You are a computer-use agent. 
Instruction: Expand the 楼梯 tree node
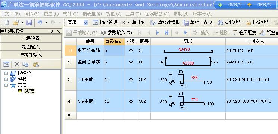[x=6, y=79]
